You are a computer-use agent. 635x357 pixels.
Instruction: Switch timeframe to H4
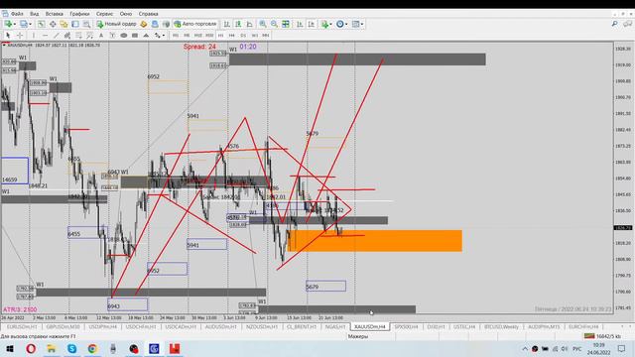232,36
